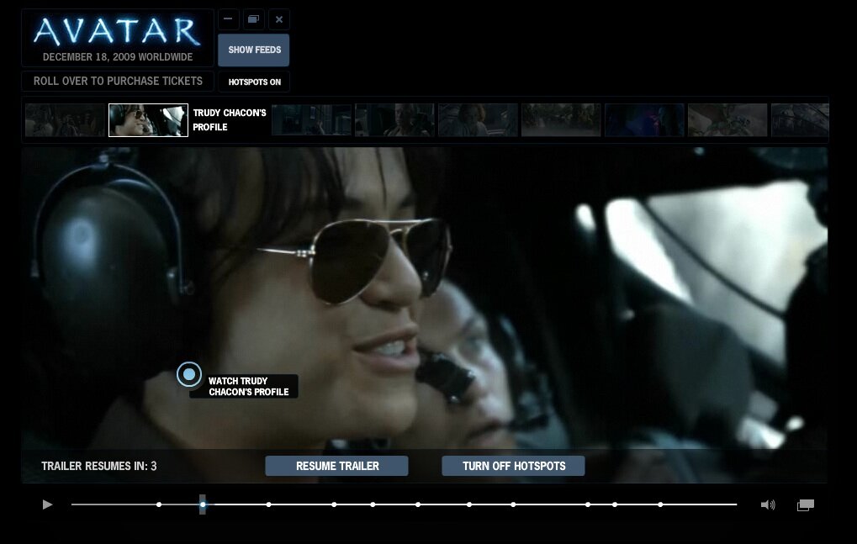The image size is (857, 544).
Task: Click the circular hotspot on Trudy's shoulder
Action: (x=189, y=374)
